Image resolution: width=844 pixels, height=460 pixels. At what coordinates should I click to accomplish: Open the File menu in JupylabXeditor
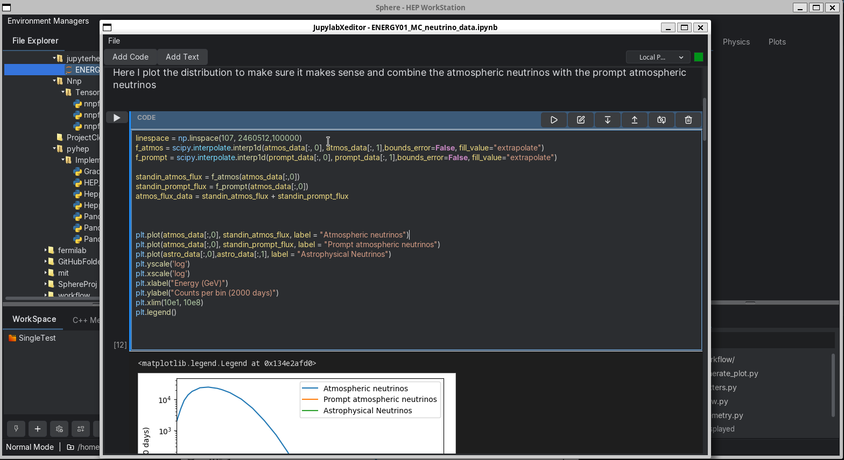[x=114, y=41]
